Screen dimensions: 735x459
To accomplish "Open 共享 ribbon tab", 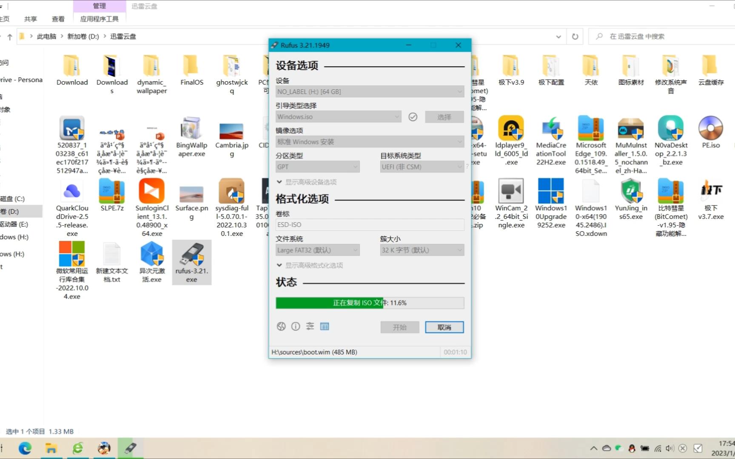I will point(31,19).
